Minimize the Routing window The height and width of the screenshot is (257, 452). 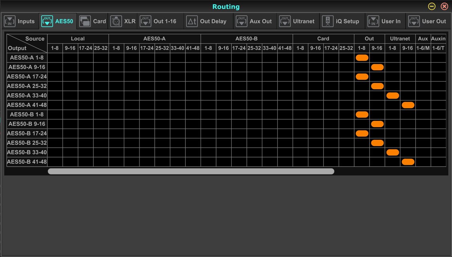pos(432,6)
